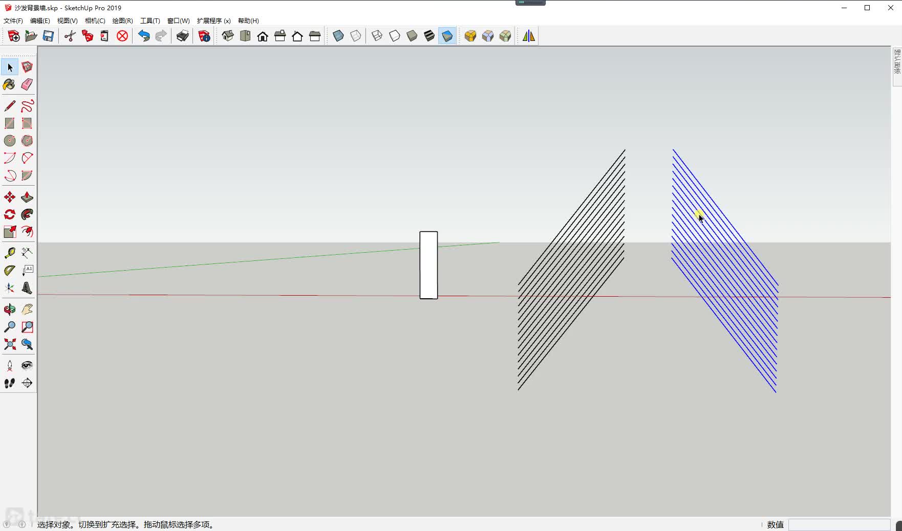Viewport: 902px width, 531px height.
Task: Select the Walk footprints tool
Action: point(10,383)
